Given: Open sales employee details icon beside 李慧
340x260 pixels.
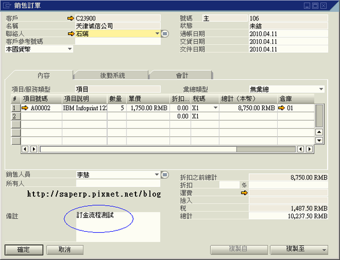Looking at the screenshot, I should 165,174.
